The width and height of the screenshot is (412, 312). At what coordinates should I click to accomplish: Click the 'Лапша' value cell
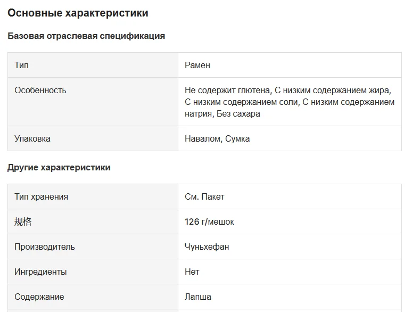[x=198, y=297]
